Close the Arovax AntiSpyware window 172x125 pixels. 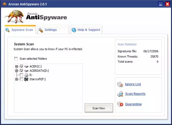(x=168, y=4)
